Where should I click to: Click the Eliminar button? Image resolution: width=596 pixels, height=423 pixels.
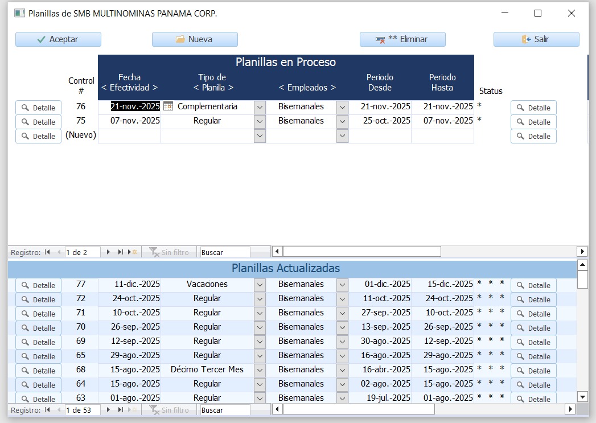[x=402, y=39]
